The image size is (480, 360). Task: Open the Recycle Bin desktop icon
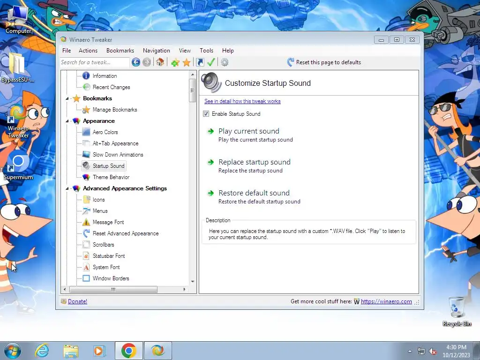tap(457, 311)
